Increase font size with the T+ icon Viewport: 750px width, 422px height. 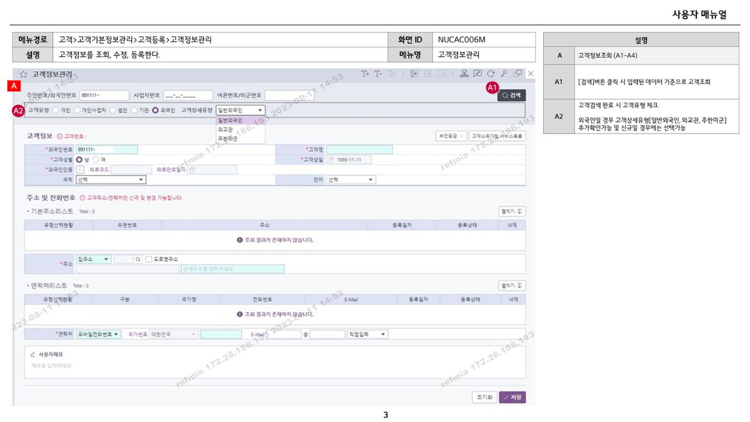365,74
